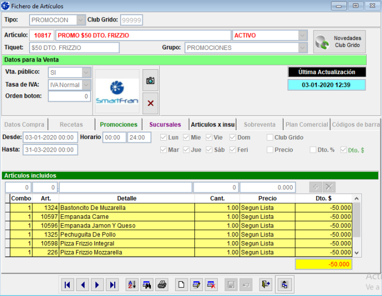
Task: Toggle the Mar checkbox
Action: click(163, 150)
